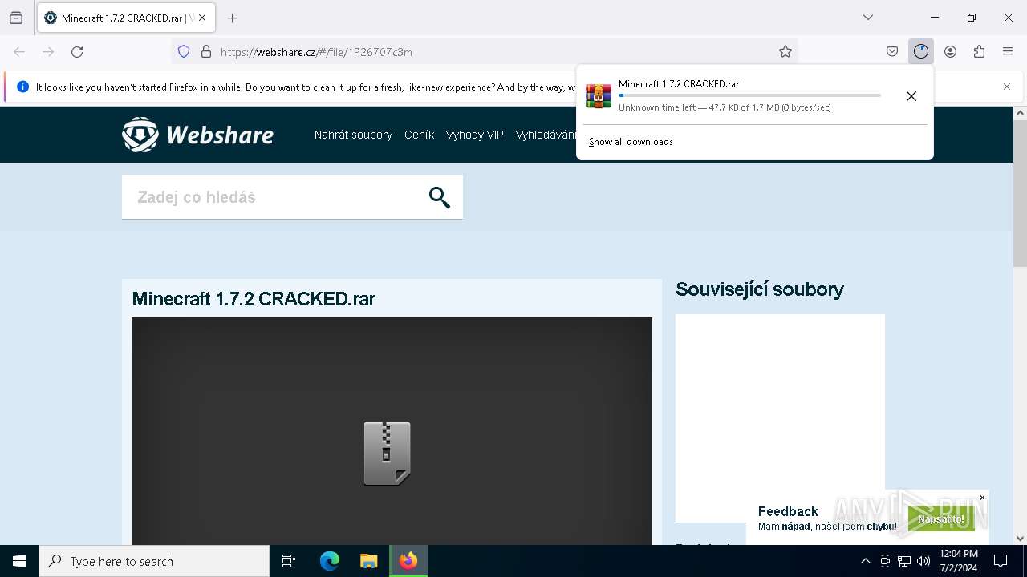Open Firefox application hamburger menu
The height and width of the screenshot is (577, 1027).
(x=1008, y=51)
